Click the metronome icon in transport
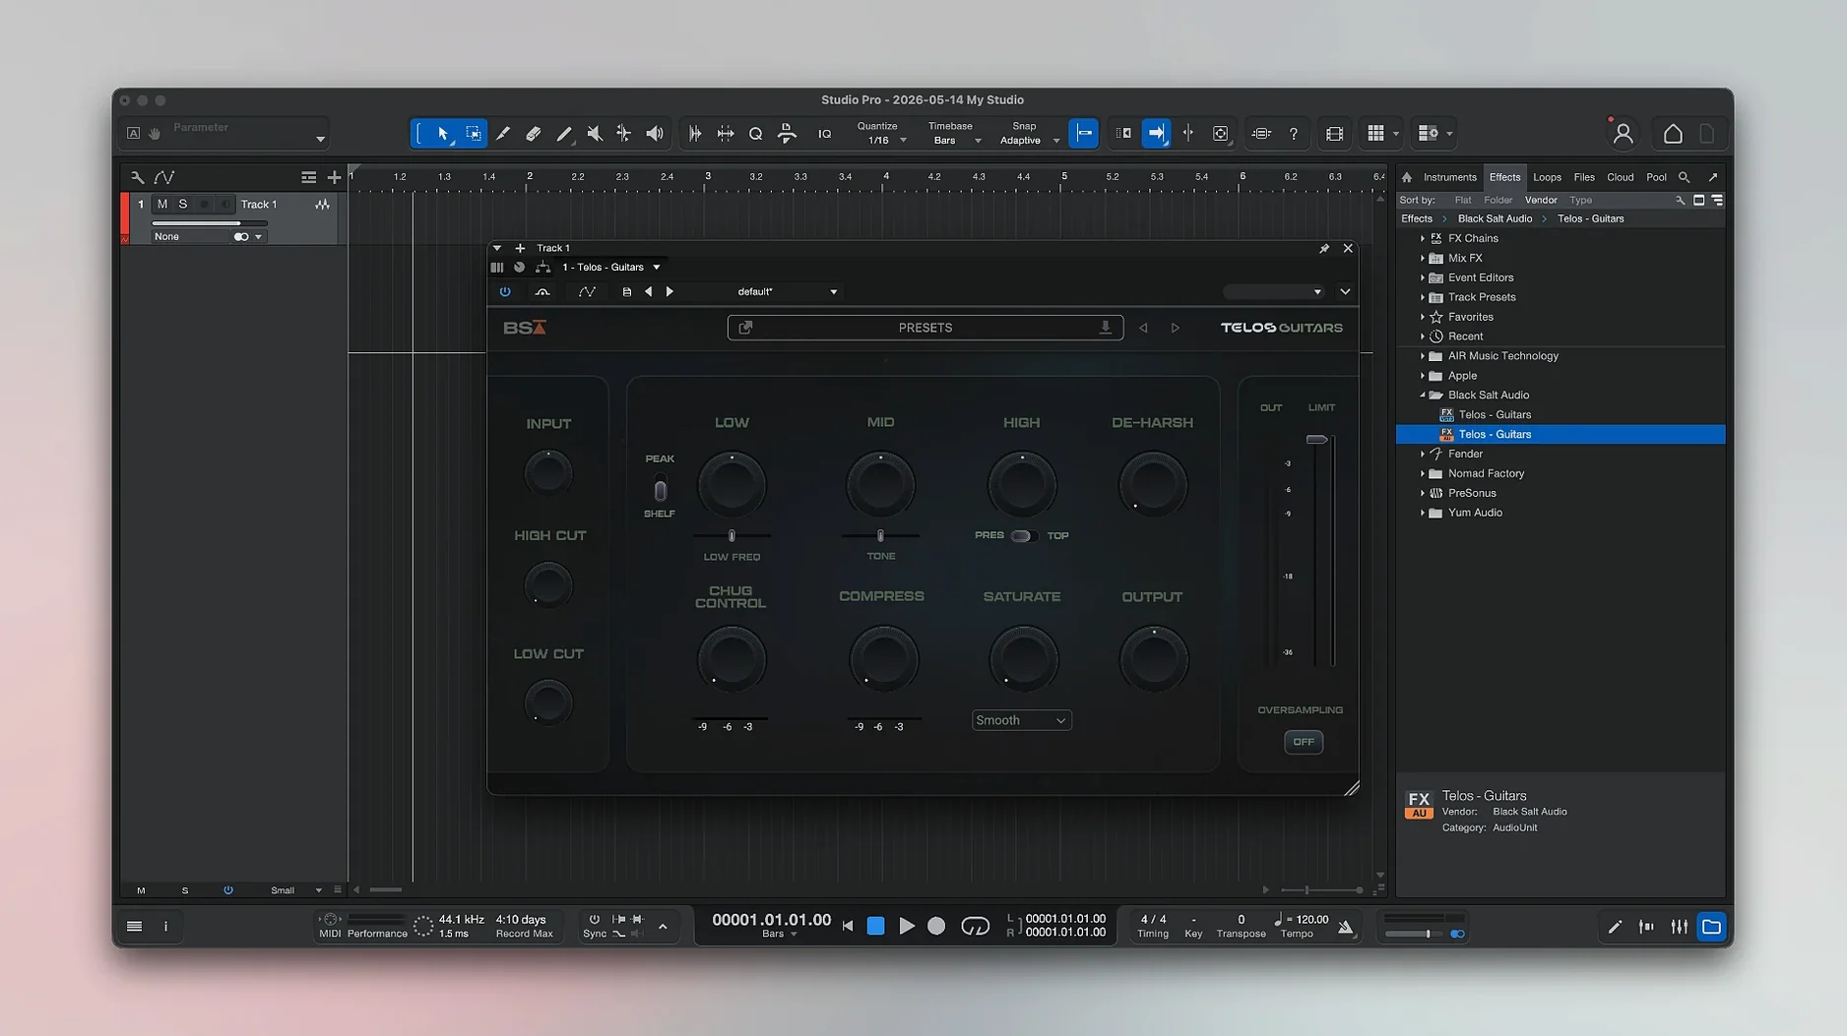Screen dimensions: 1847x1036 tap(1346, 927)
